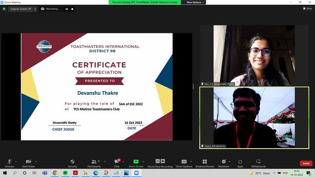Unmute the microphone in Zoom
The image size is (315, 177).
(x=9, y=163)
